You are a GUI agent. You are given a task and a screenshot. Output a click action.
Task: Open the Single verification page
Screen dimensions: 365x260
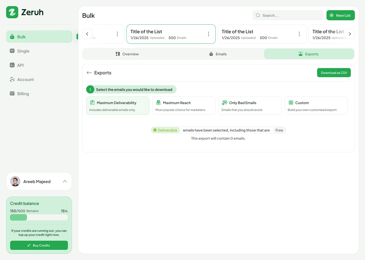point(39,51)
